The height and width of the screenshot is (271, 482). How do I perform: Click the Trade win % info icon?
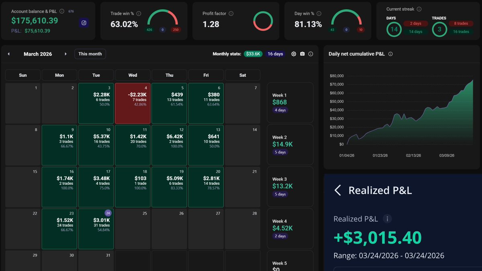pos(139,13)
